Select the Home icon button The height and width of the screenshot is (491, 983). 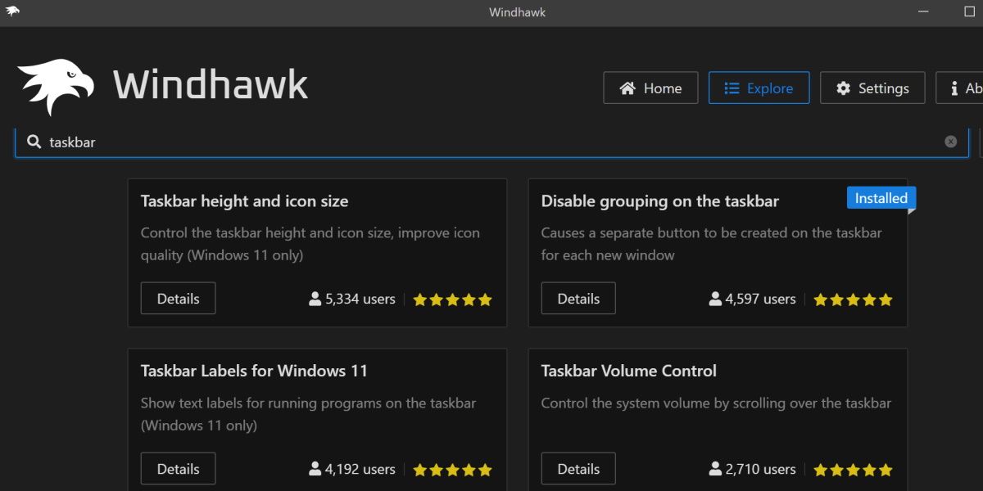(x=628, y=88)
